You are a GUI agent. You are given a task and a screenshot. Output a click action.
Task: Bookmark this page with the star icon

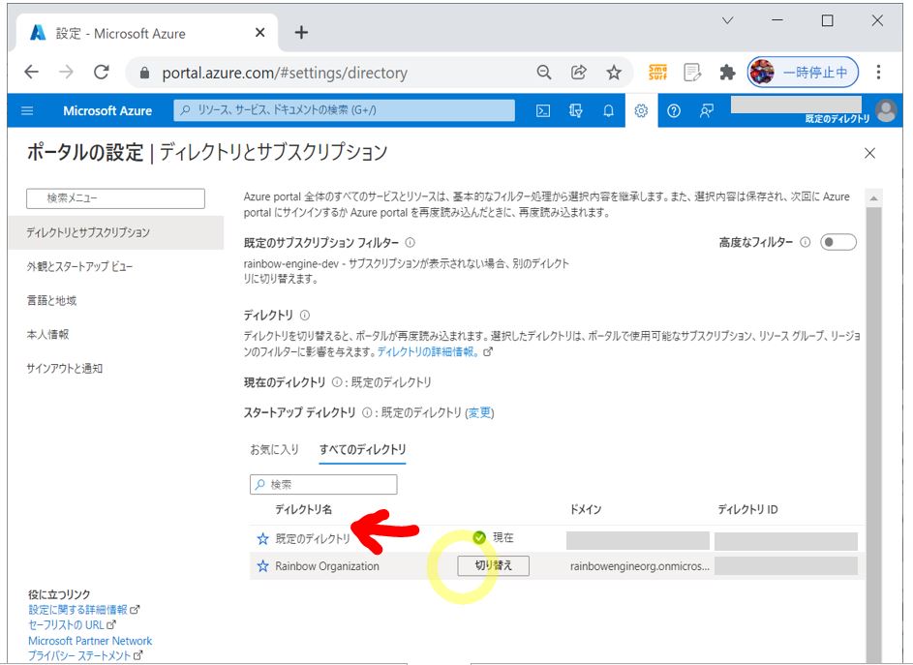(x=614, y=73)
